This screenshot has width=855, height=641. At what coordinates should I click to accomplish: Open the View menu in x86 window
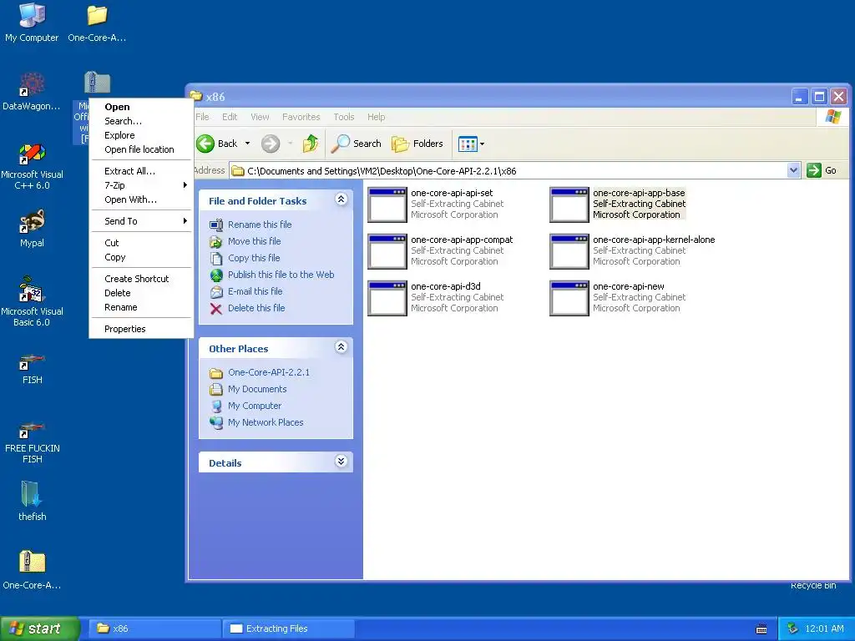[260, 117]
